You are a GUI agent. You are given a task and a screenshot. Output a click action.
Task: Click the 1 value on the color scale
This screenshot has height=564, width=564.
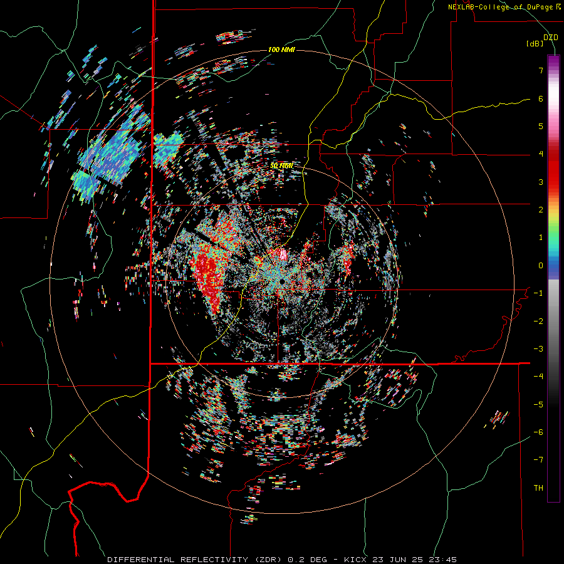click(541, 238)
